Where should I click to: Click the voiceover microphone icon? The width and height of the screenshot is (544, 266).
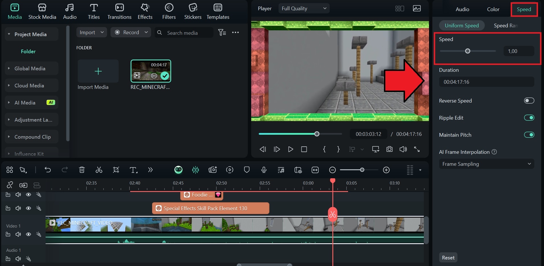tap(264, 170)
